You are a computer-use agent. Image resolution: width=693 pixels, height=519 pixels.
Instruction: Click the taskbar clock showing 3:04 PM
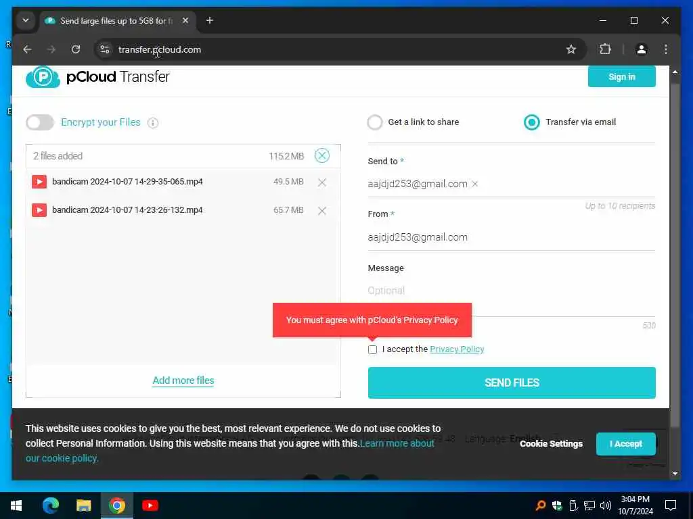(x=635, y=505)
